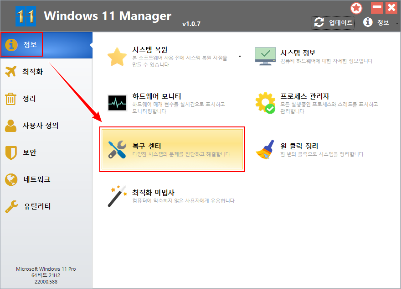Open the 복구 센터 title
This screenshot has height=289, width=401.
(147, 146)
